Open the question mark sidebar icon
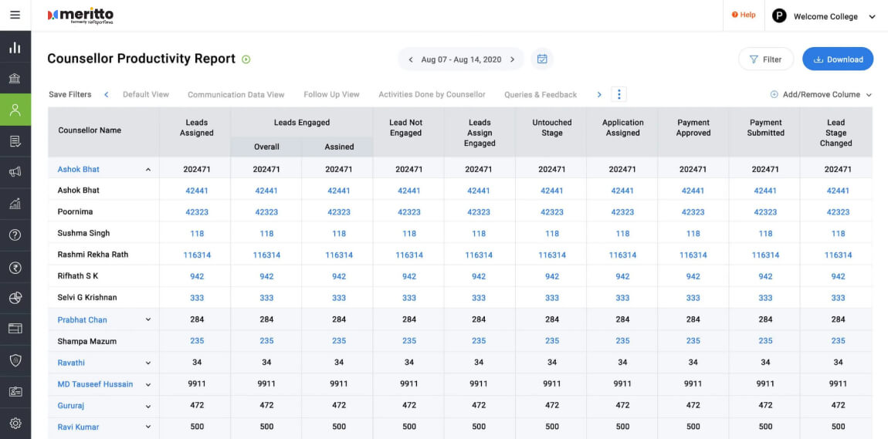Viewport: 888px width, 439px height. (x=15, y=235)
